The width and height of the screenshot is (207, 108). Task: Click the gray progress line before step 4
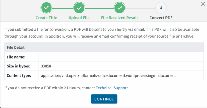(140, 8)
